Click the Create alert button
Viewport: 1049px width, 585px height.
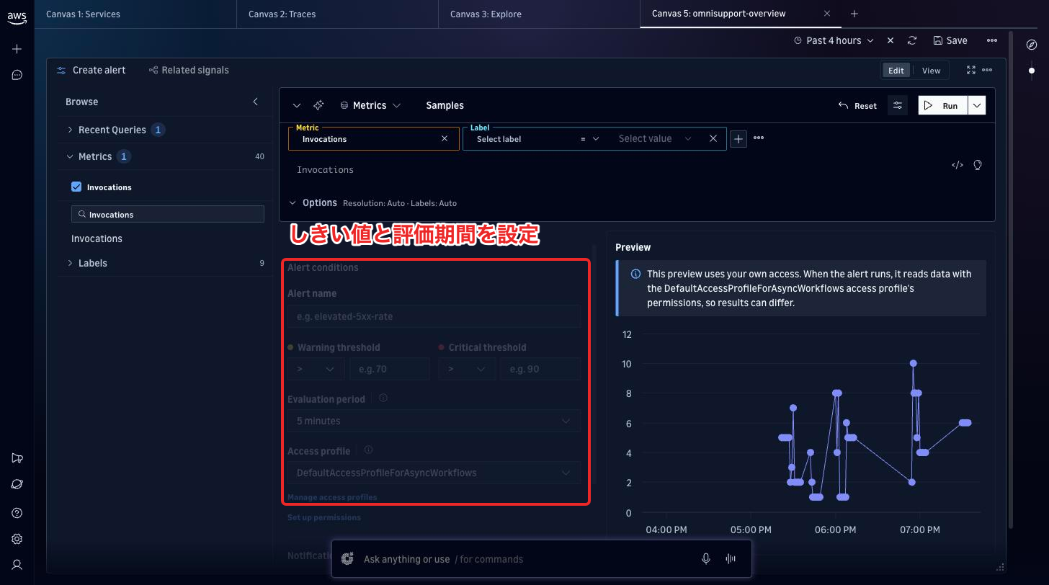point(91,70)
